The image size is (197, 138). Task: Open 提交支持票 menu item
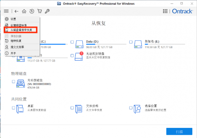(22, 47)
